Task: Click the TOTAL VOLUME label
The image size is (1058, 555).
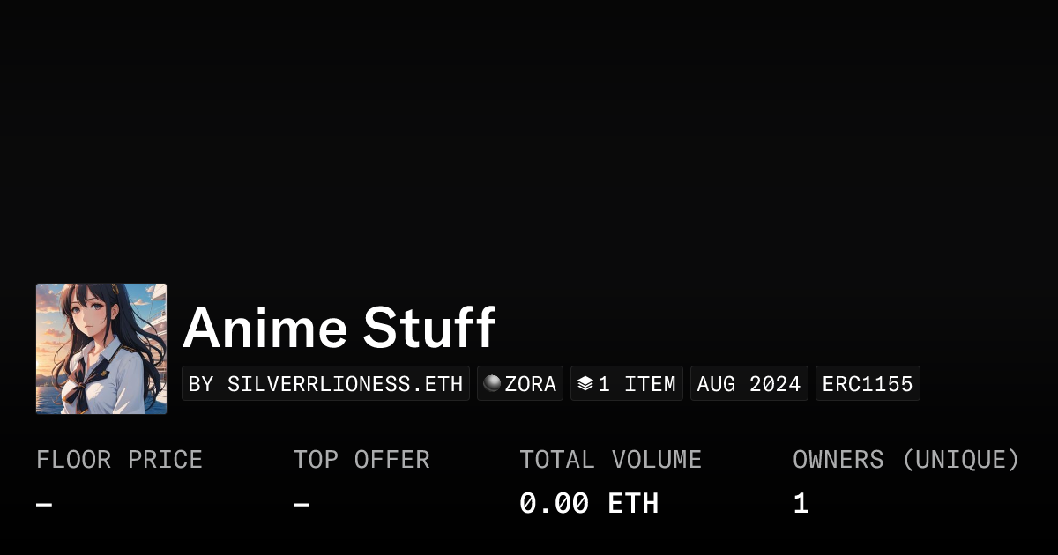Action: click(x=610, y=460)
